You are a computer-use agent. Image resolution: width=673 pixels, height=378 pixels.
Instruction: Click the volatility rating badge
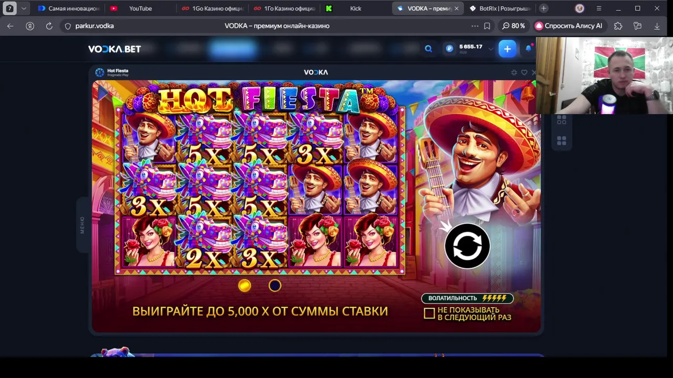467,298
